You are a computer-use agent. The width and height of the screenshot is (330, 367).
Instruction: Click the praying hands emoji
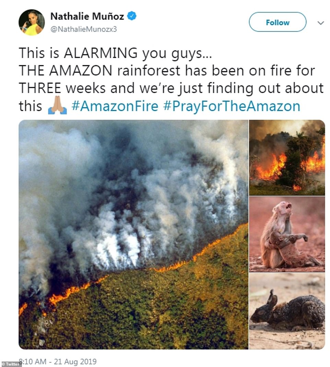coord(57,107)
